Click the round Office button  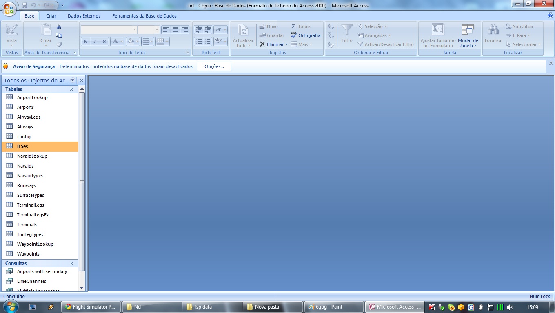9,9
